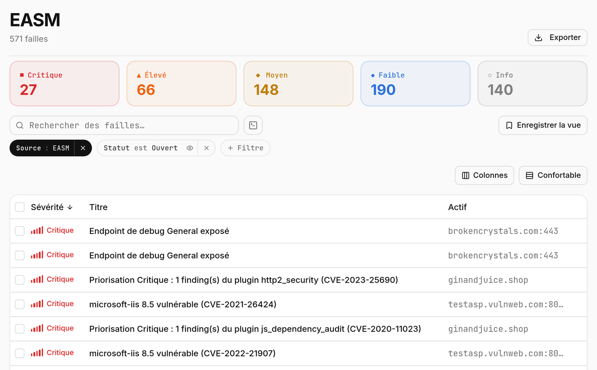Image resolution: width=597 pixels, height=370 pixels.
Task: Tick the CVE-2020-11023 row checkbox
Action: (x=20, y=329)
